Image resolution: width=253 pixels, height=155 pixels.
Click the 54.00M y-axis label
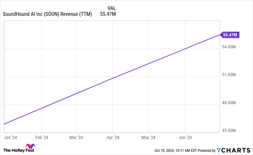pyautogui.click(x=229, y=47)
